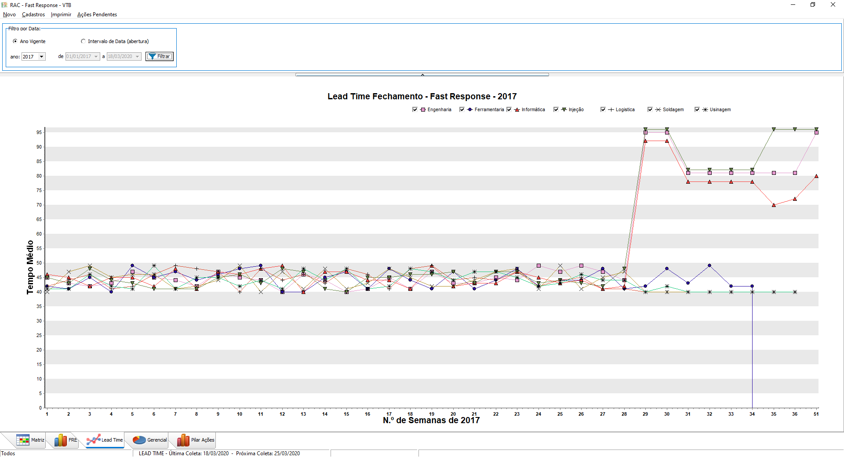The height and width of the screenshot is (457, 844).
Task: Click the Filtrar button
Action: [160, 56]
